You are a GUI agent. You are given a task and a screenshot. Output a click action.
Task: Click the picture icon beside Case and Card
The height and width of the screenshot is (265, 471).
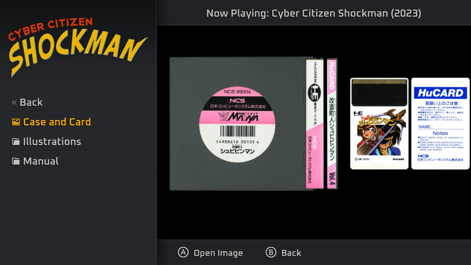(16, 122)
